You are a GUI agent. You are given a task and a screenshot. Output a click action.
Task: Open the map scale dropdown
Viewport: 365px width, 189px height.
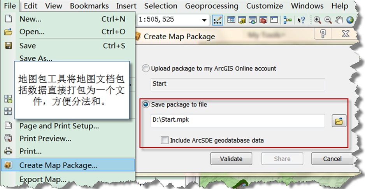point(204,20)
